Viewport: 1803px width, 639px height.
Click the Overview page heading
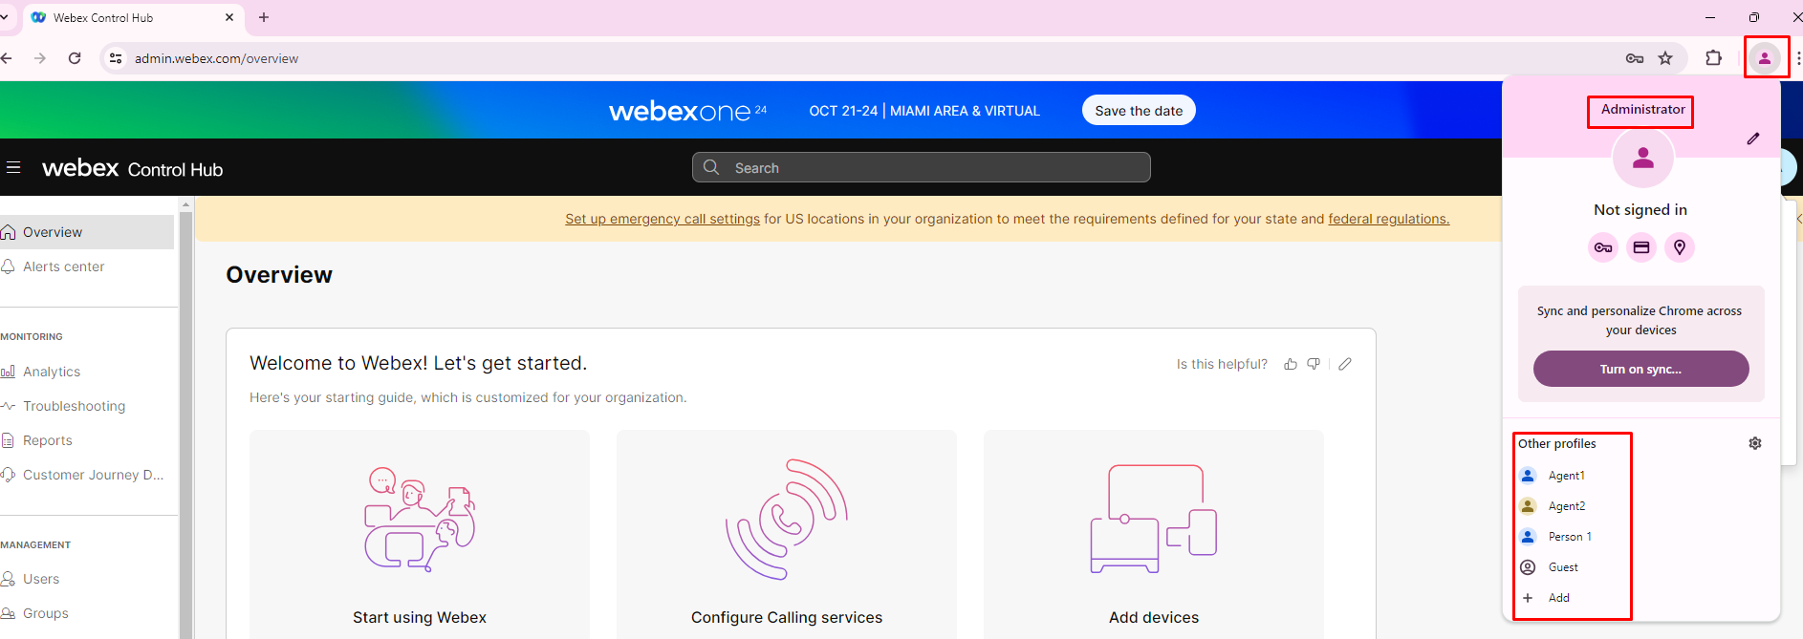pos(279,275)
